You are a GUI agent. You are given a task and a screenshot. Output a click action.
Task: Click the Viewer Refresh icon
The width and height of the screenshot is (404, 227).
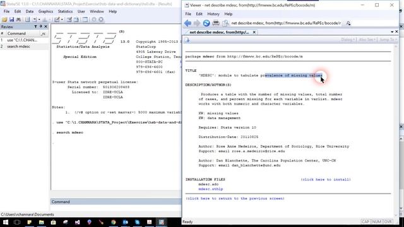(x=206, y=23)
